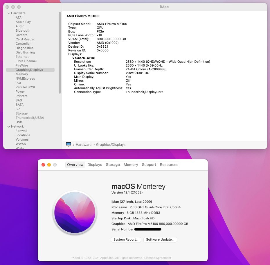270x265 pixels.
Task: Open Audio hardware info
Action: [x=20, y=26]
